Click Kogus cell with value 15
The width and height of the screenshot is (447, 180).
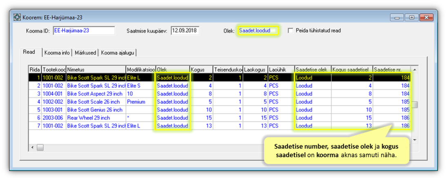(201, 118)
